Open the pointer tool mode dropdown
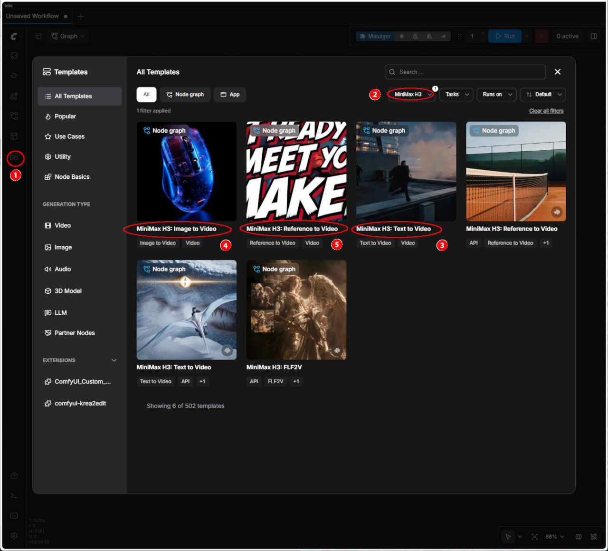The image size is (608, 551). point(520,537)
